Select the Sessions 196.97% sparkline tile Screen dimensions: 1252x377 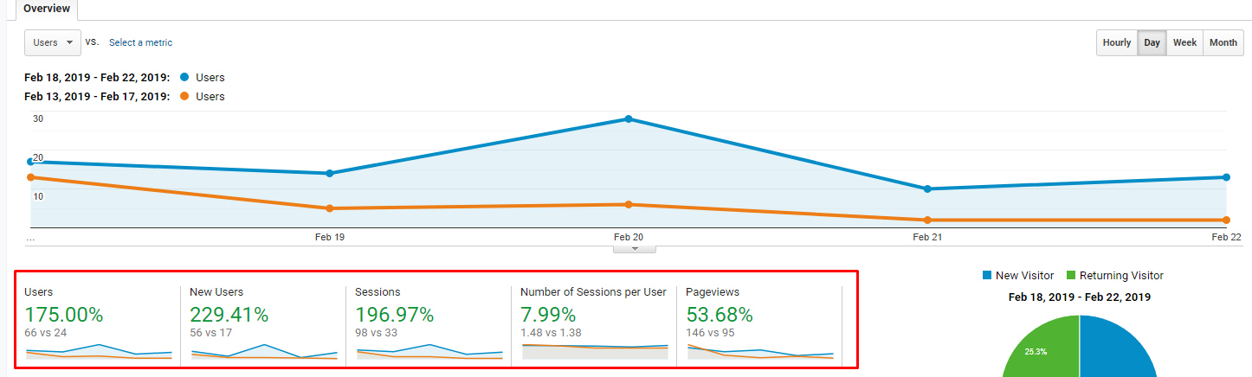[429, 322]
